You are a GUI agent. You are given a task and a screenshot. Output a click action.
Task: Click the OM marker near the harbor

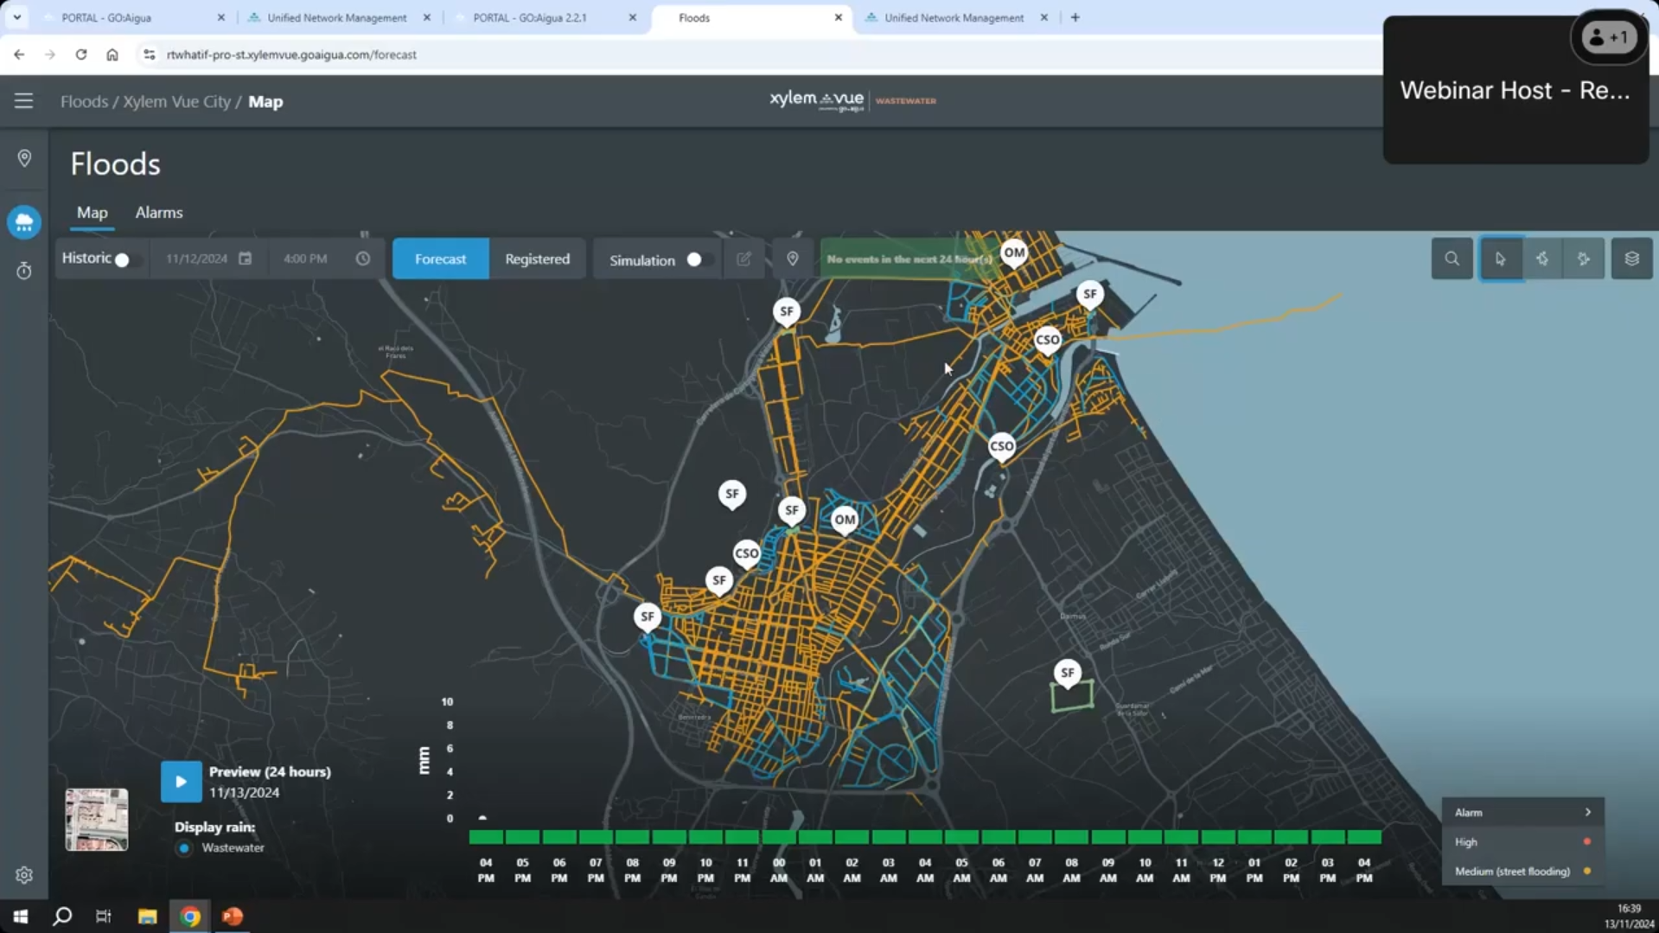click(x=1014, y=254)
